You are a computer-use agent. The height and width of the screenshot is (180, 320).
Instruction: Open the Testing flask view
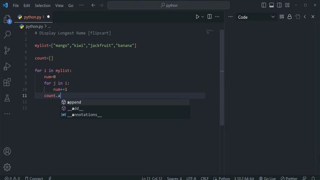click(x=7, y=98)
